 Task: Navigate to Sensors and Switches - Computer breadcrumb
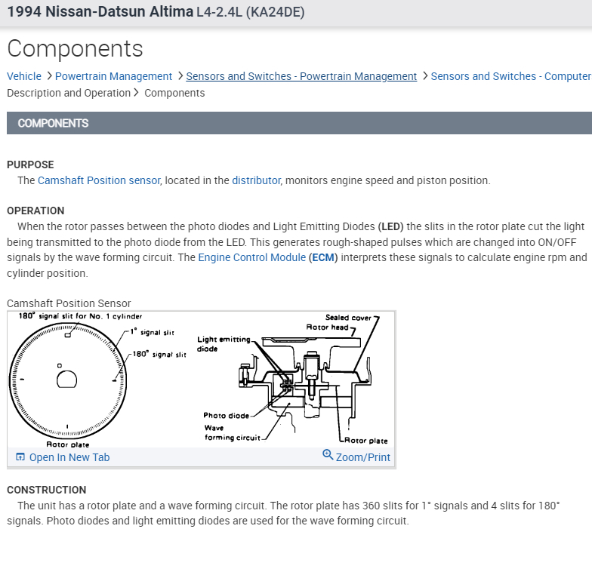pos(510,76)
